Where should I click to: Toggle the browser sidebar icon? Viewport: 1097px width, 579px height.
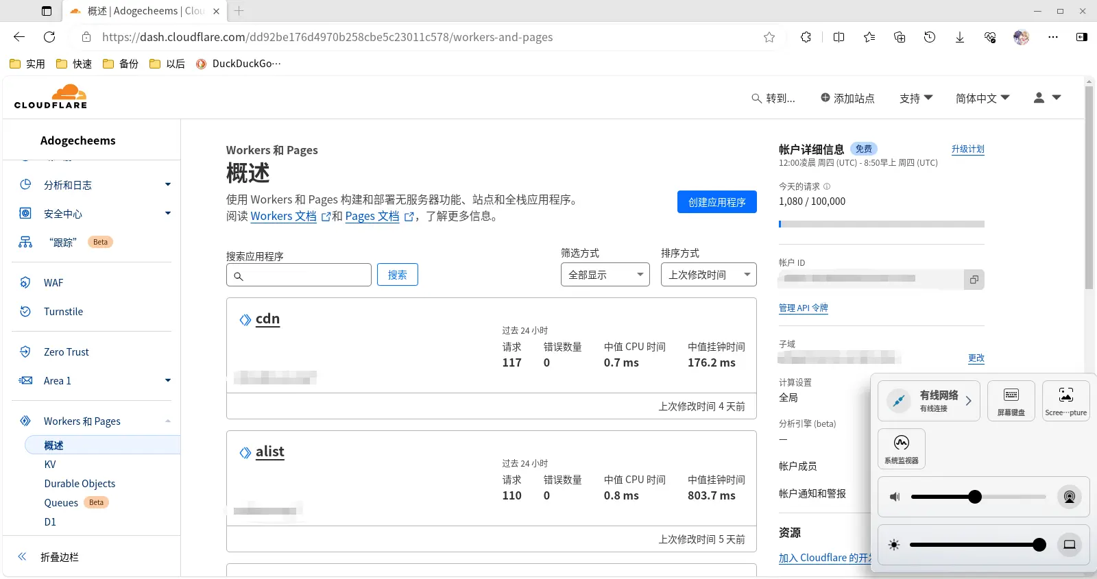click(x=1082, y=37)
